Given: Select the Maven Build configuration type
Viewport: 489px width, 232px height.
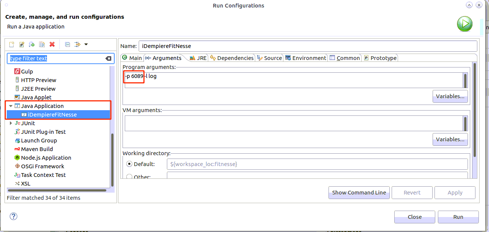Looking at the screenshot, I should click(x=37, y=149).
